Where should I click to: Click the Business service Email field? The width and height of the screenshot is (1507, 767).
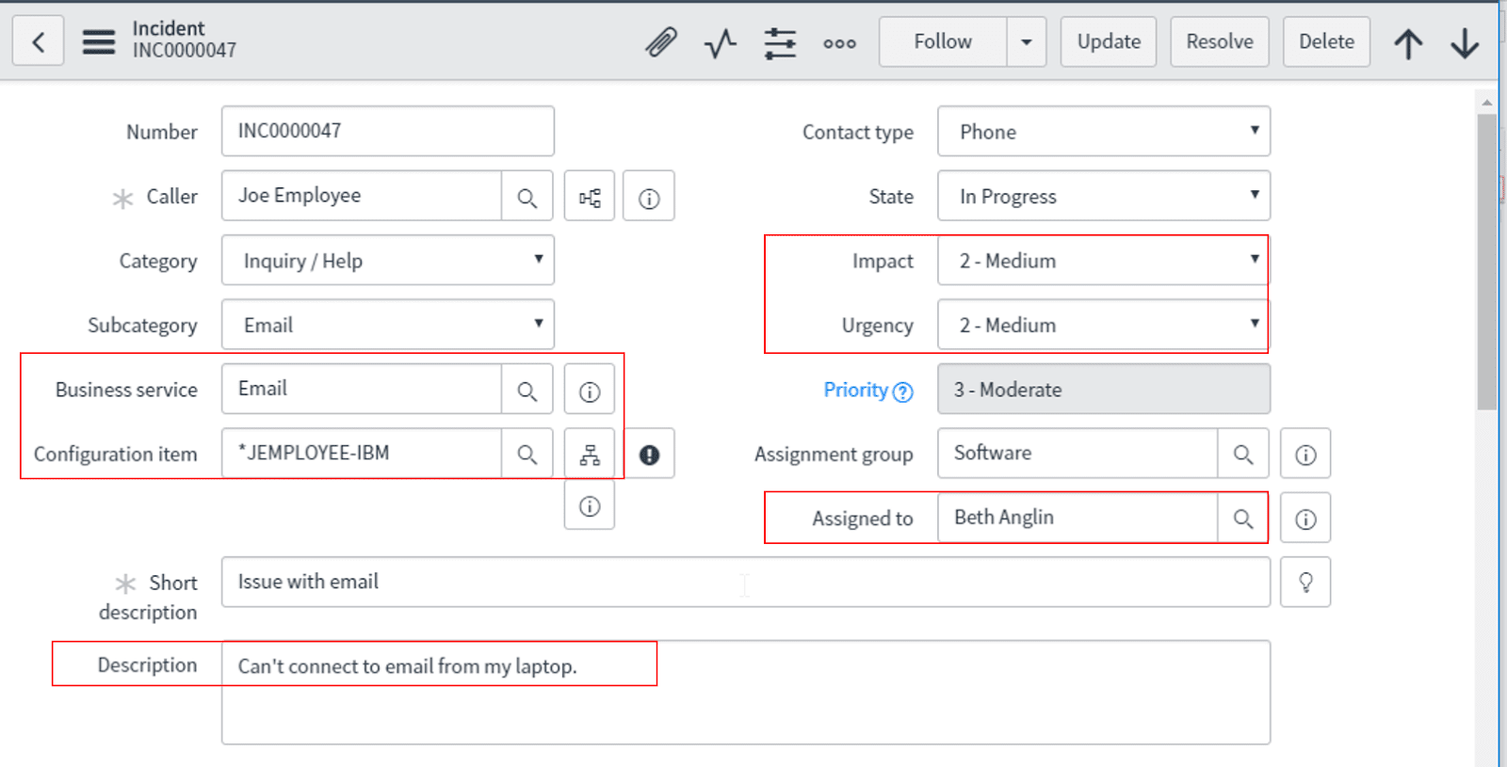pyautogui.click(x=362, y=389)
